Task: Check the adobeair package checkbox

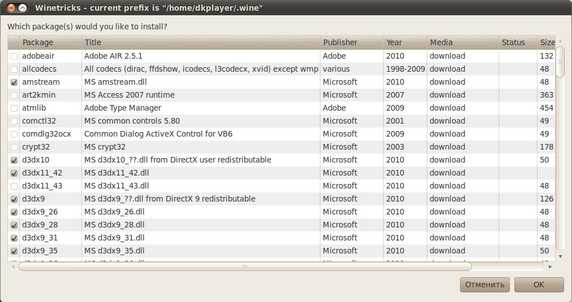Action: [x=14, y=56]
